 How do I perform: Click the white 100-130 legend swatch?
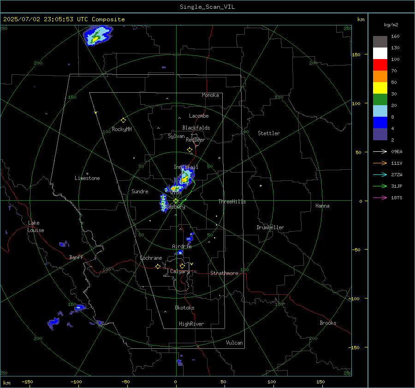(380, 53)
